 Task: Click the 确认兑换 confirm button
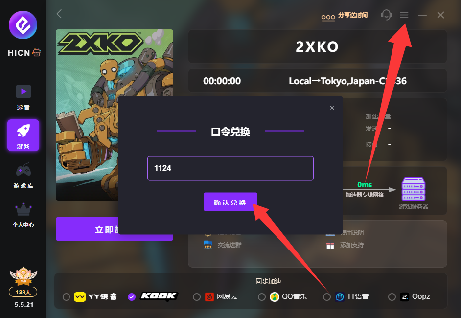coord(230,202)
